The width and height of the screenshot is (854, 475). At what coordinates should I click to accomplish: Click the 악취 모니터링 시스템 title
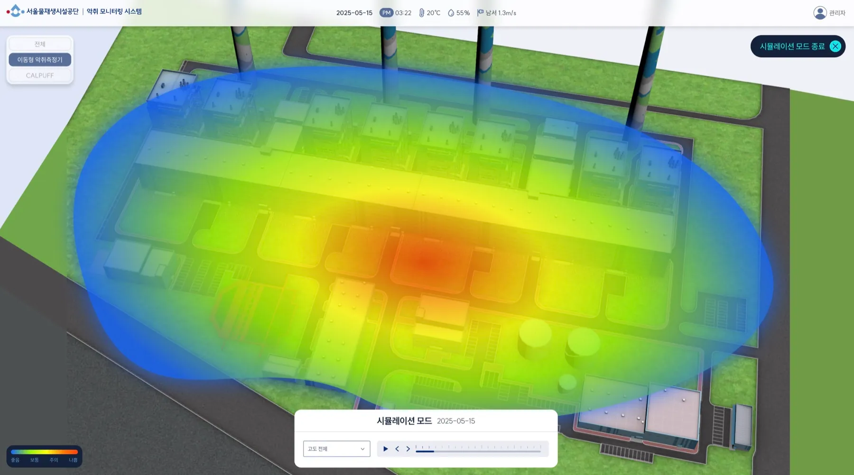tap(114, 11)
